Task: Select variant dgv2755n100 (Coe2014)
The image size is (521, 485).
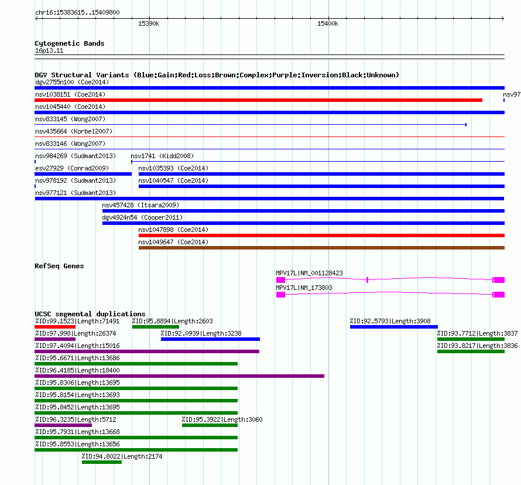Action: point(269,88)
